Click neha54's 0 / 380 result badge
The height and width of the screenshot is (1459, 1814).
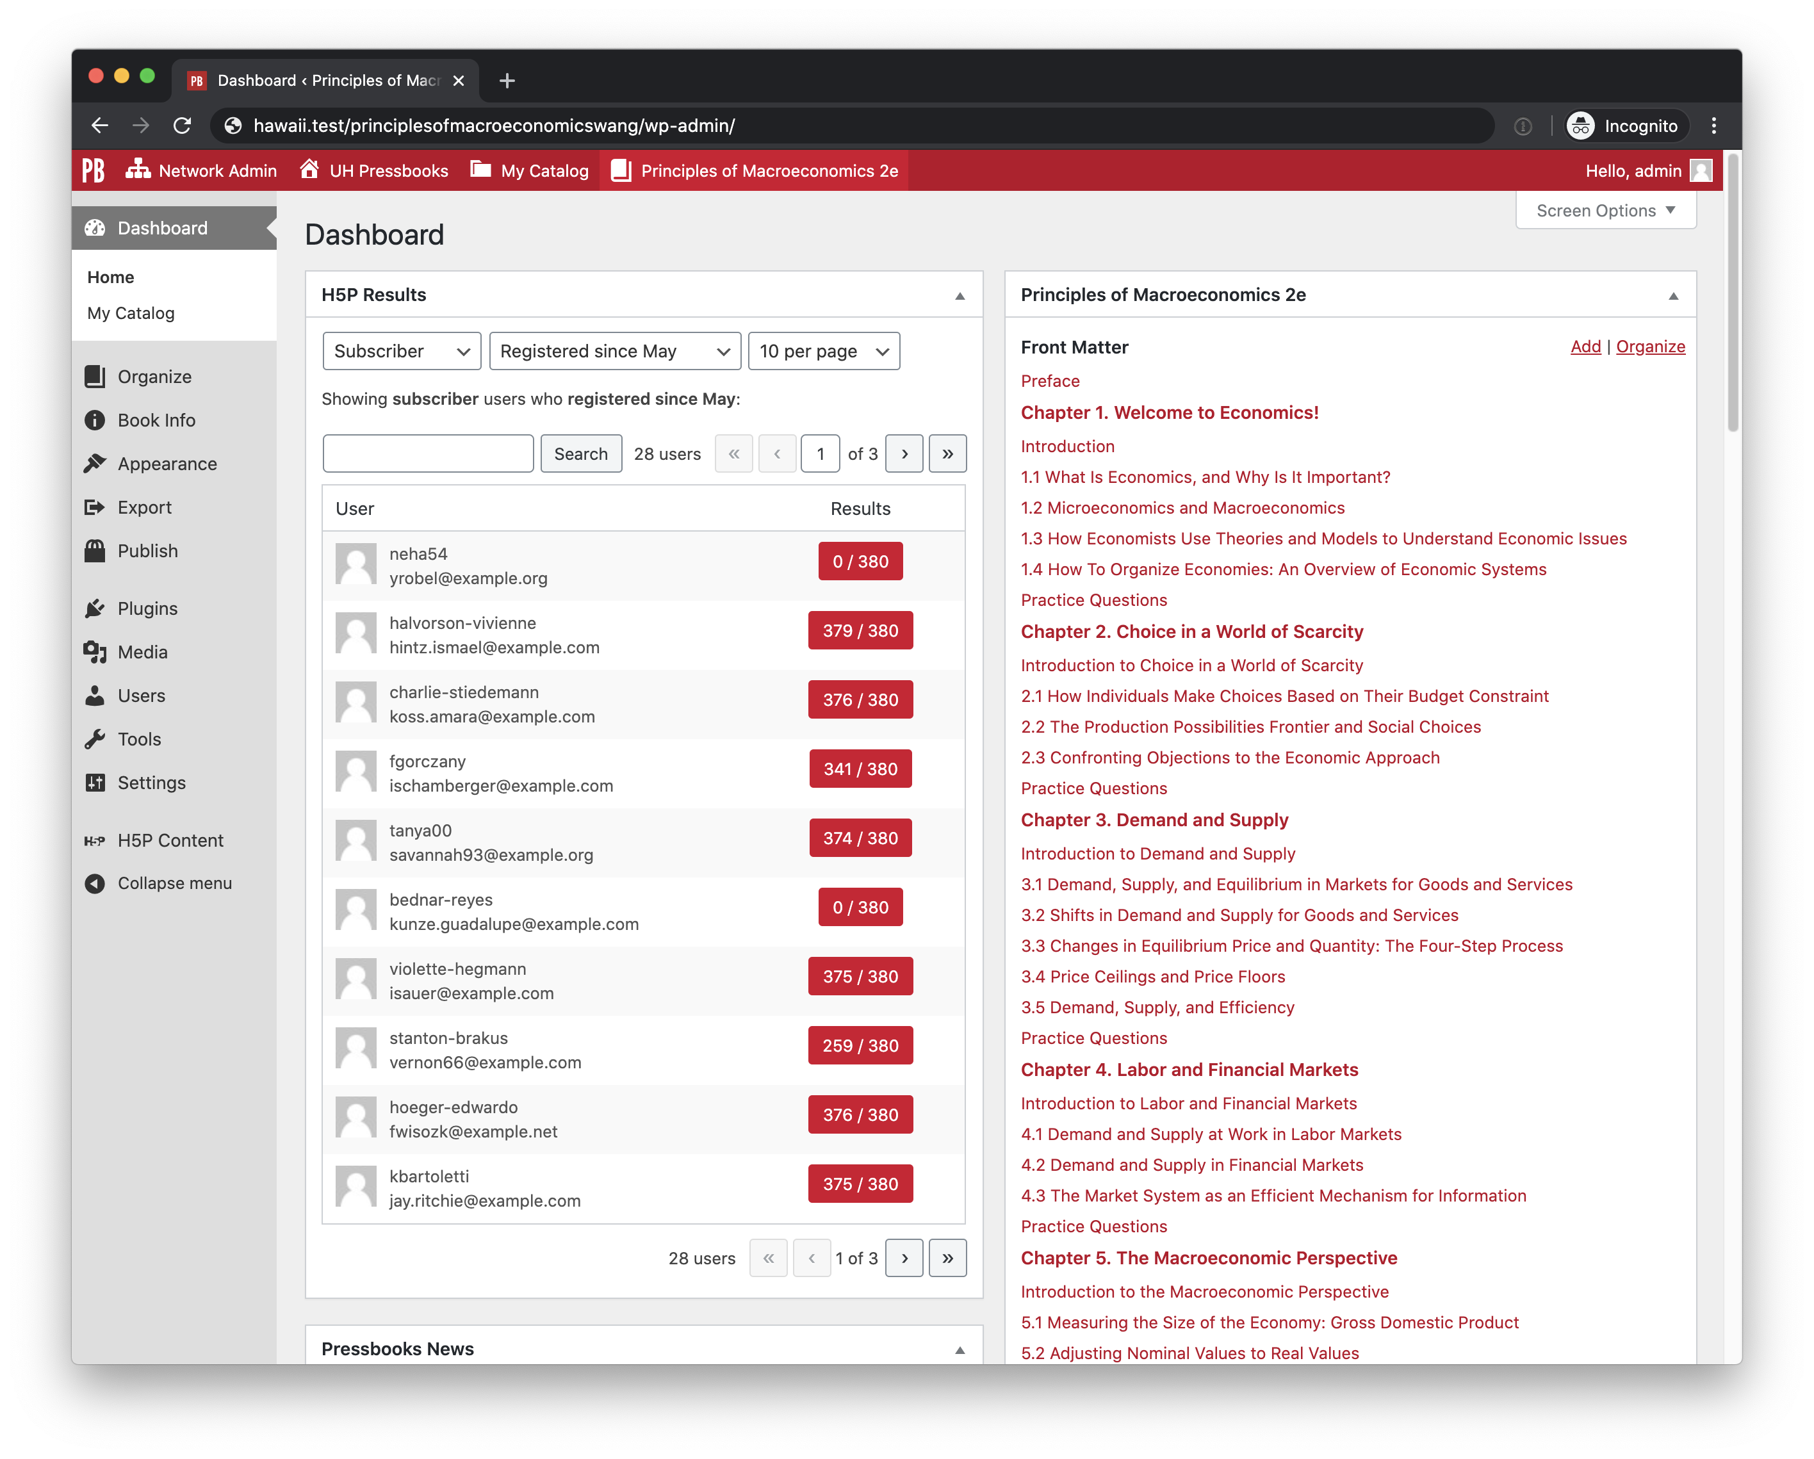point(860,561)
